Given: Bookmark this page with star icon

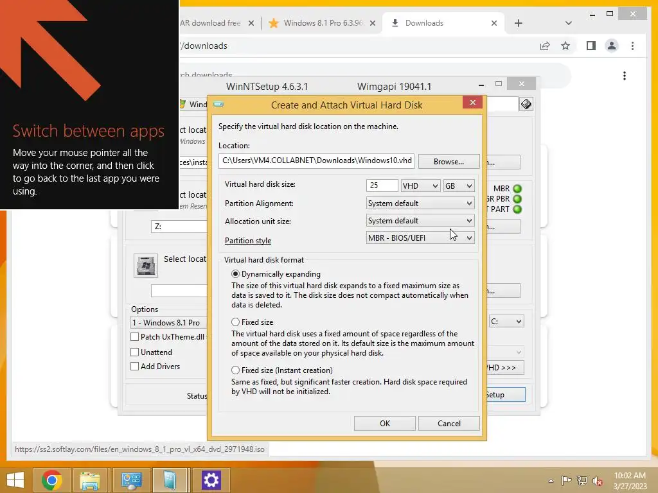Looking at the screenshot, I should click(x=565, y=46).
